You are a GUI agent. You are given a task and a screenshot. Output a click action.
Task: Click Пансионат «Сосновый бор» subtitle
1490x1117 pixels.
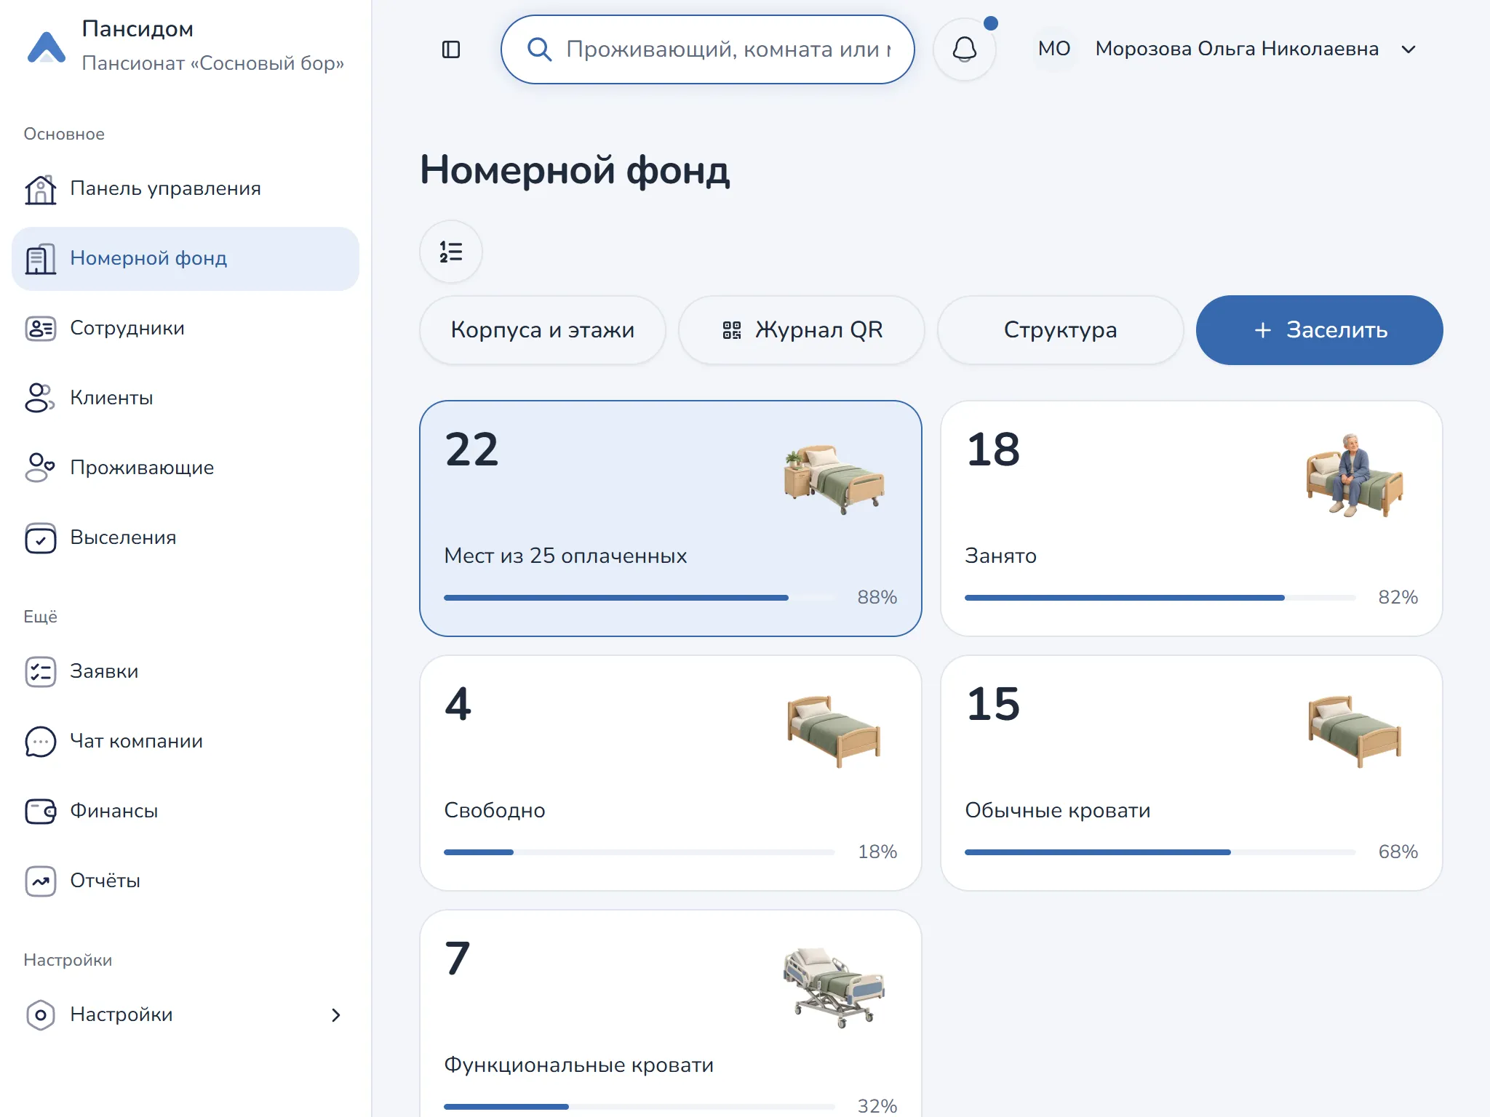coord(213,63)
